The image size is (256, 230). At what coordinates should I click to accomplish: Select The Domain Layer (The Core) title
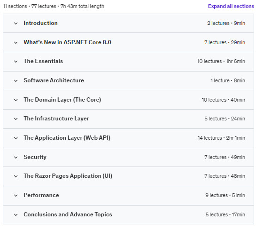(62, 100)
